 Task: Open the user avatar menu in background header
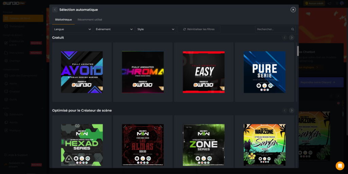tap(342, 3)
